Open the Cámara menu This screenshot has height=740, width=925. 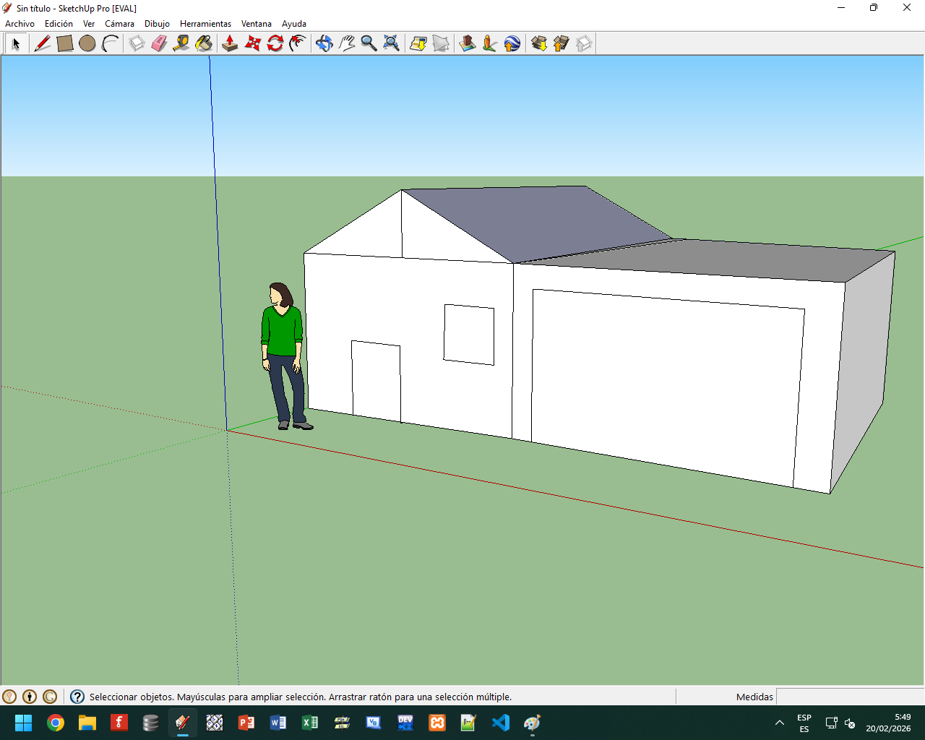tap(119, 24)
